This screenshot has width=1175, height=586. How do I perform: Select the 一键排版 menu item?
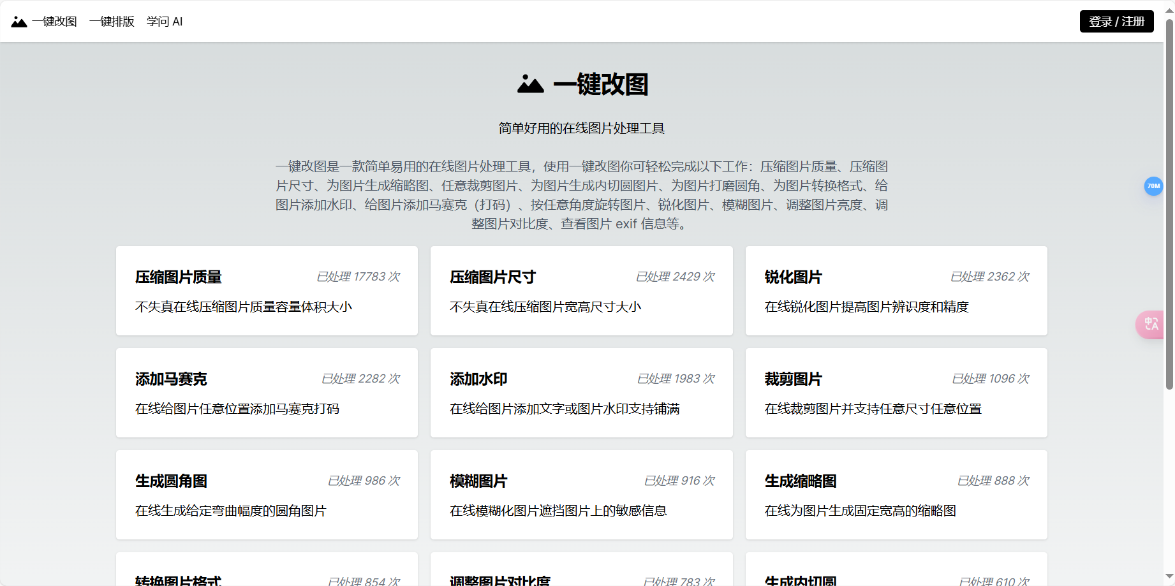(x=112, y=21)
